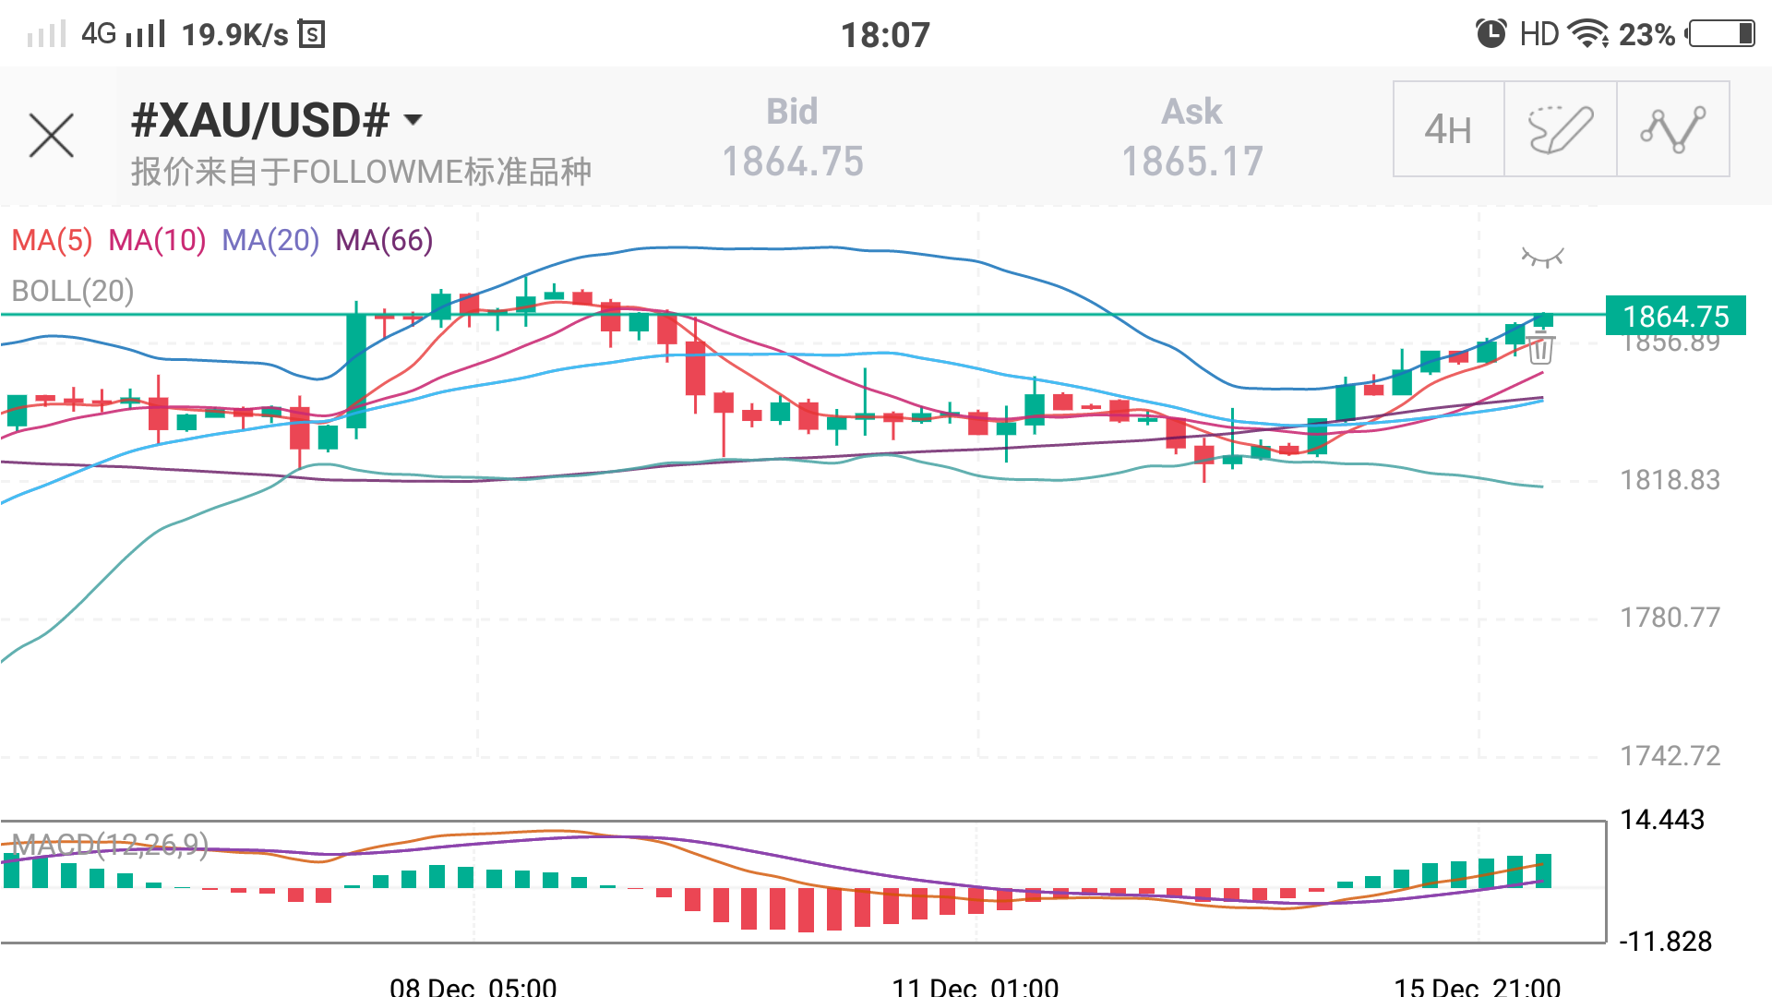Screen dimensions: 1772x997
Task: Tap the BOLL(20) indicator label
Action: [73, 292]
